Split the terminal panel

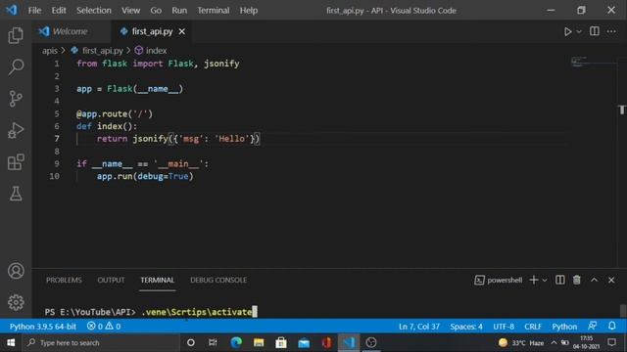(x=559, y=281)
